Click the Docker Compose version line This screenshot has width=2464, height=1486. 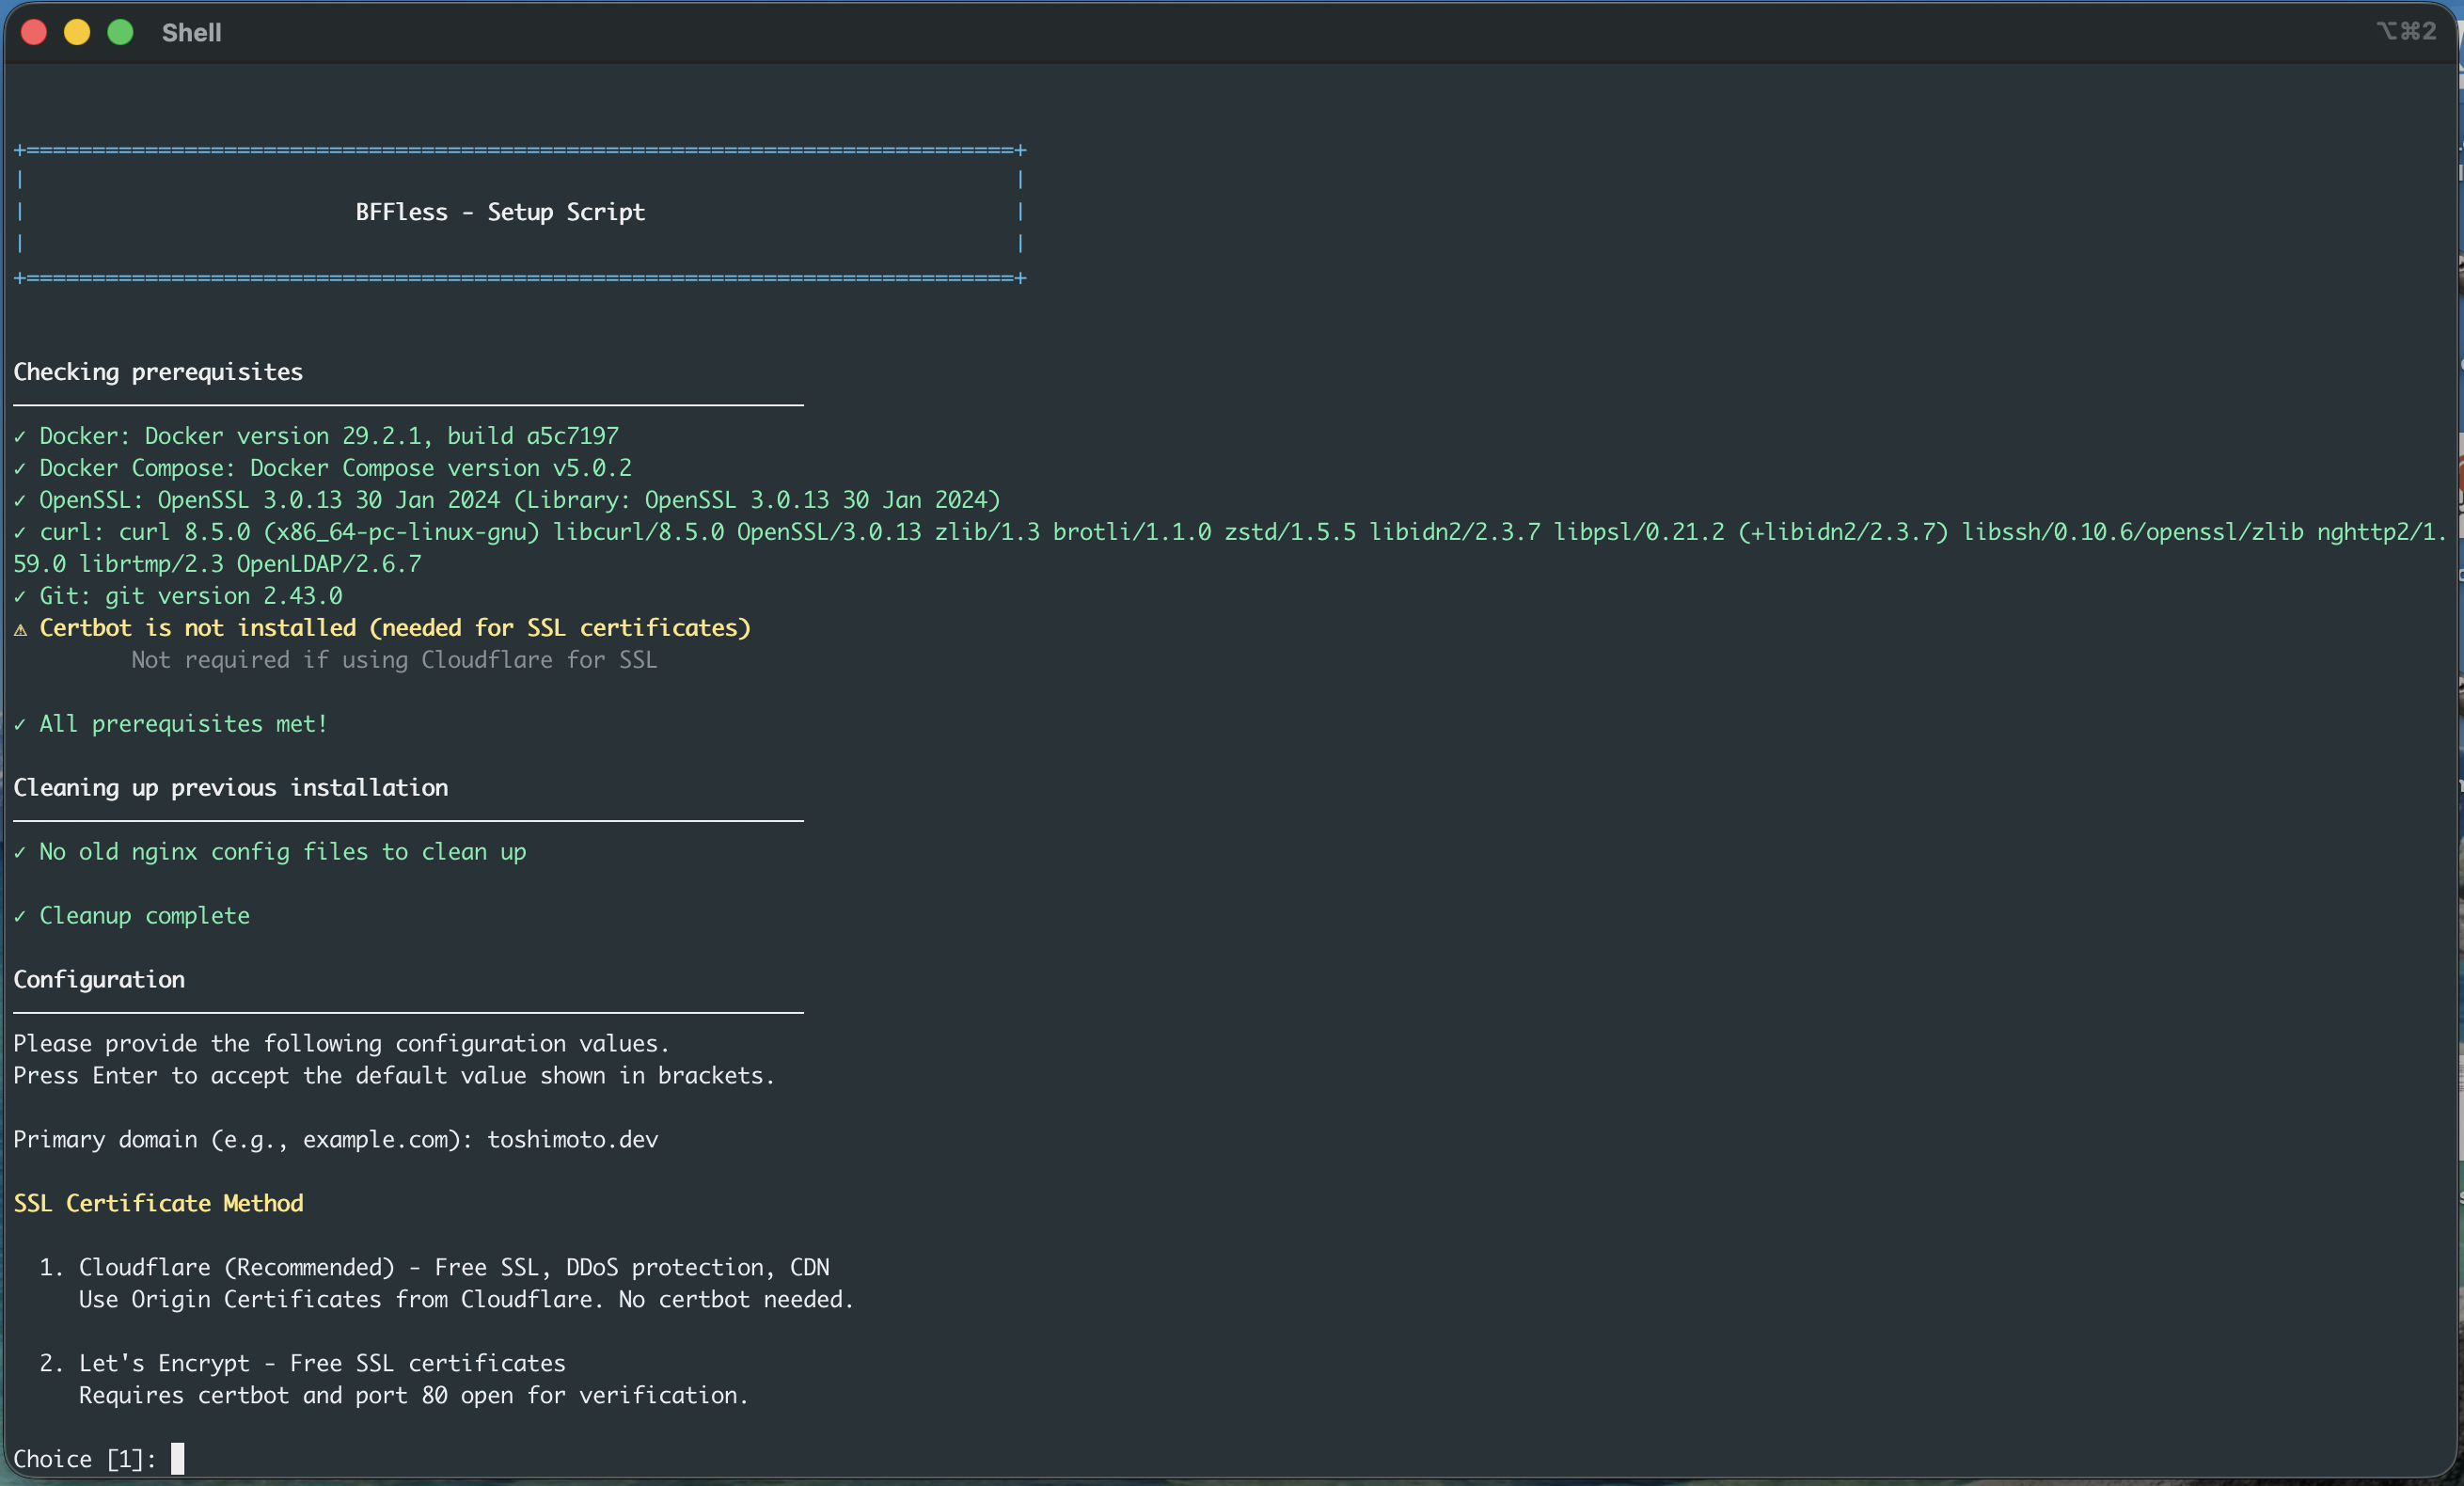[x=335, y=468]
